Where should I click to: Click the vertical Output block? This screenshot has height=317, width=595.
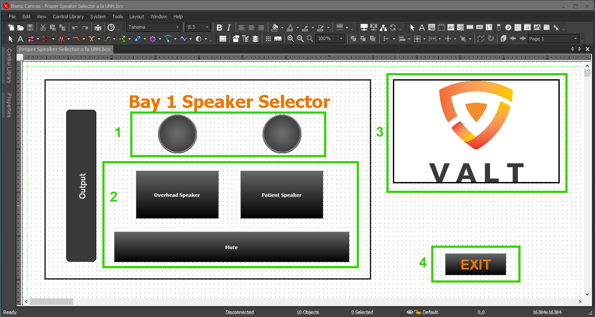81,186
